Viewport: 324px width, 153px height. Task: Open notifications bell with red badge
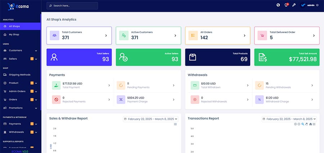pyautogui.click(x=286, y=5)
